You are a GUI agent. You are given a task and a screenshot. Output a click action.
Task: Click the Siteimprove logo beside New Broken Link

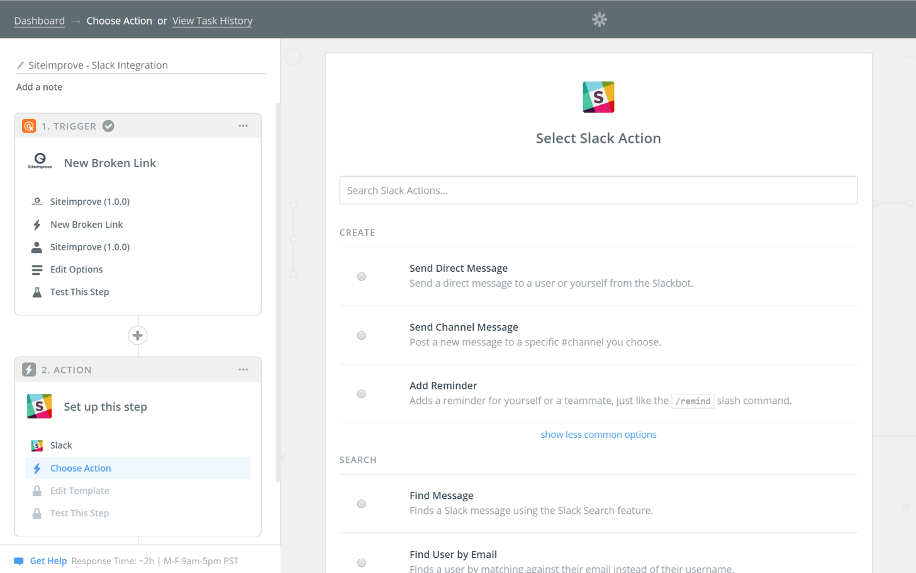click(x=40, y=162)
